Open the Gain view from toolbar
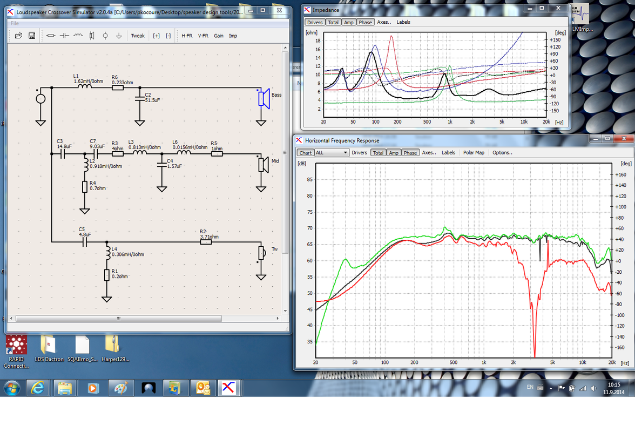635x432 pixels. click(x=219, y=36)
